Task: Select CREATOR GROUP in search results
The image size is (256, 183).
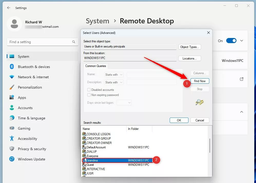Action: [99, 138]
